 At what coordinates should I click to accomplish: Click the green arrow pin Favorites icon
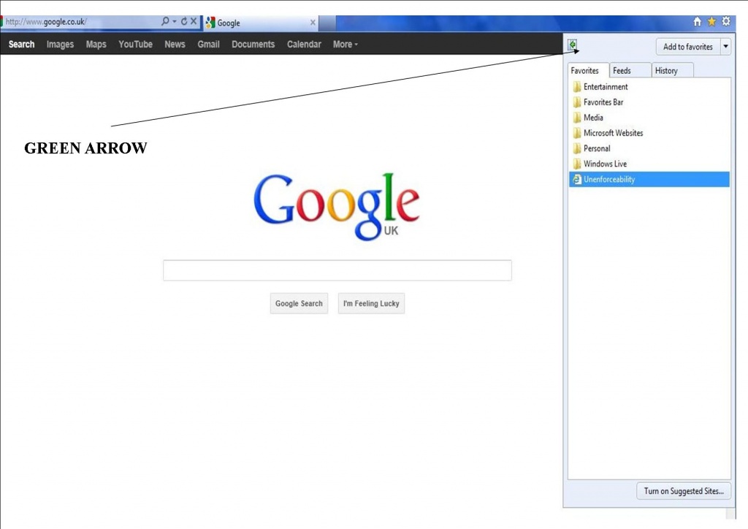pos(573,46)
